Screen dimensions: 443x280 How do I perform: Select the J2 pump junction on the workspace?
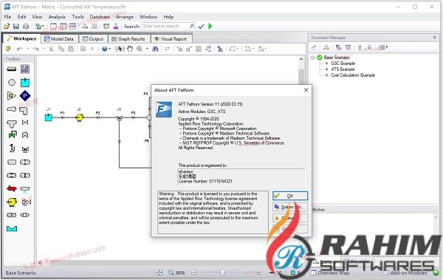(80, 117)
